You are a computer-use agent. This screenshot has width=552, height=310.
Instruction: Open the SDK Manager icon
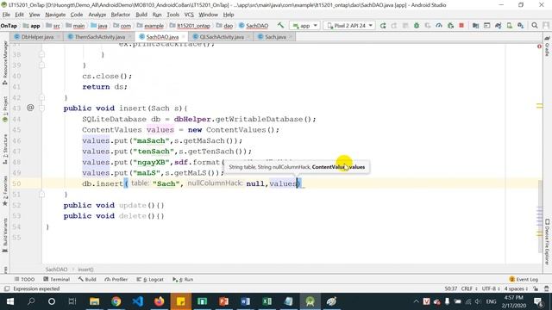click(x=521, y=26)
